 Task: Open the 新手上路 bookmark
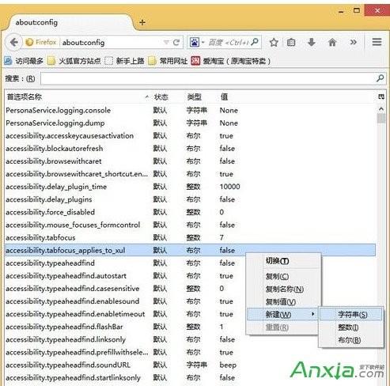click(124, 61)
